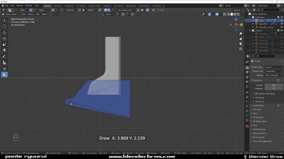Select the 3D Cursor tool

click(4, 26)
